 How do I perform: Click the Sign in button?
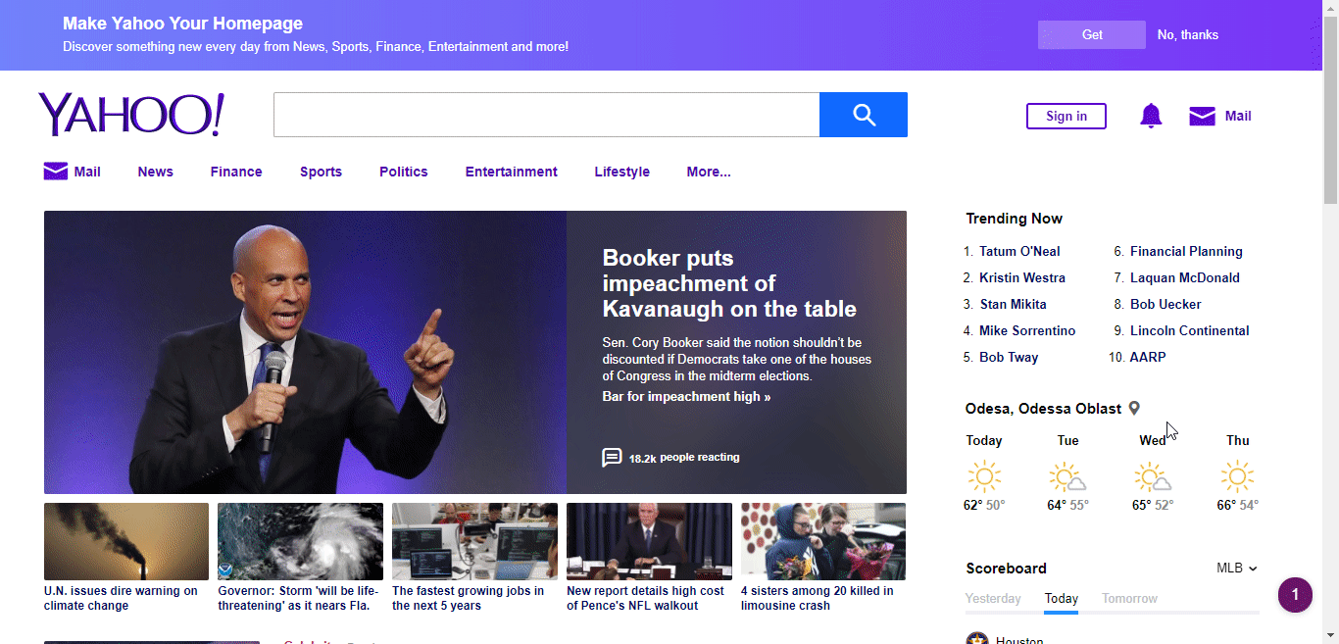tap(1066, 116)
